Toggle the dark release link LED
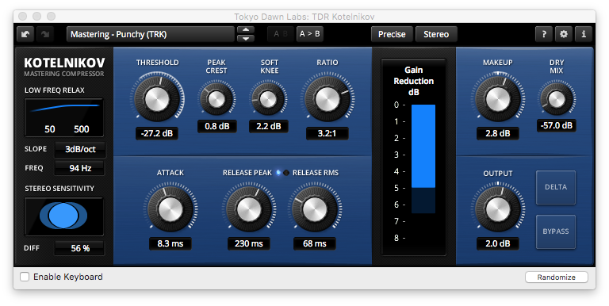 click(x=286, y=173)
